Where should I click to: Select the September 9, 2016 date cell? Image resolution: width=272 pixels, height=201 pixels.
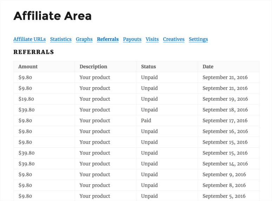point(224,174)
